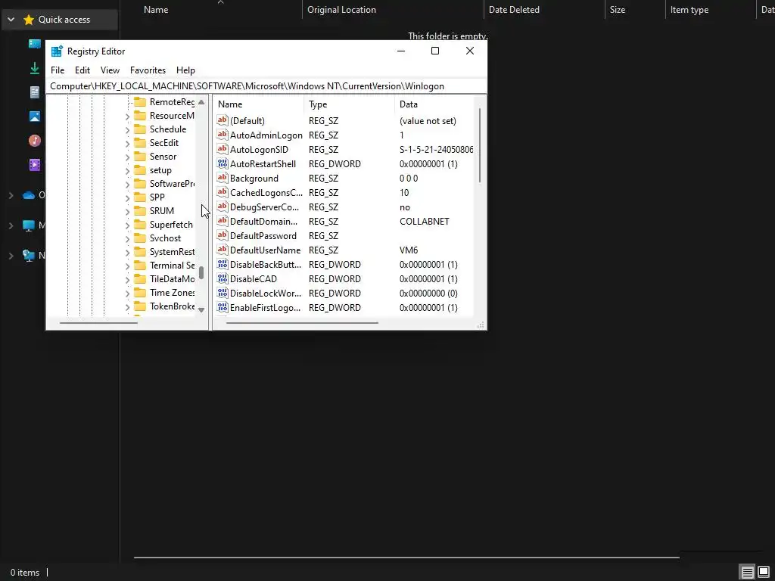Viewport: 775px width, 581px height.
Task: Open the Favorites menu
Action: tap(148, 70)
